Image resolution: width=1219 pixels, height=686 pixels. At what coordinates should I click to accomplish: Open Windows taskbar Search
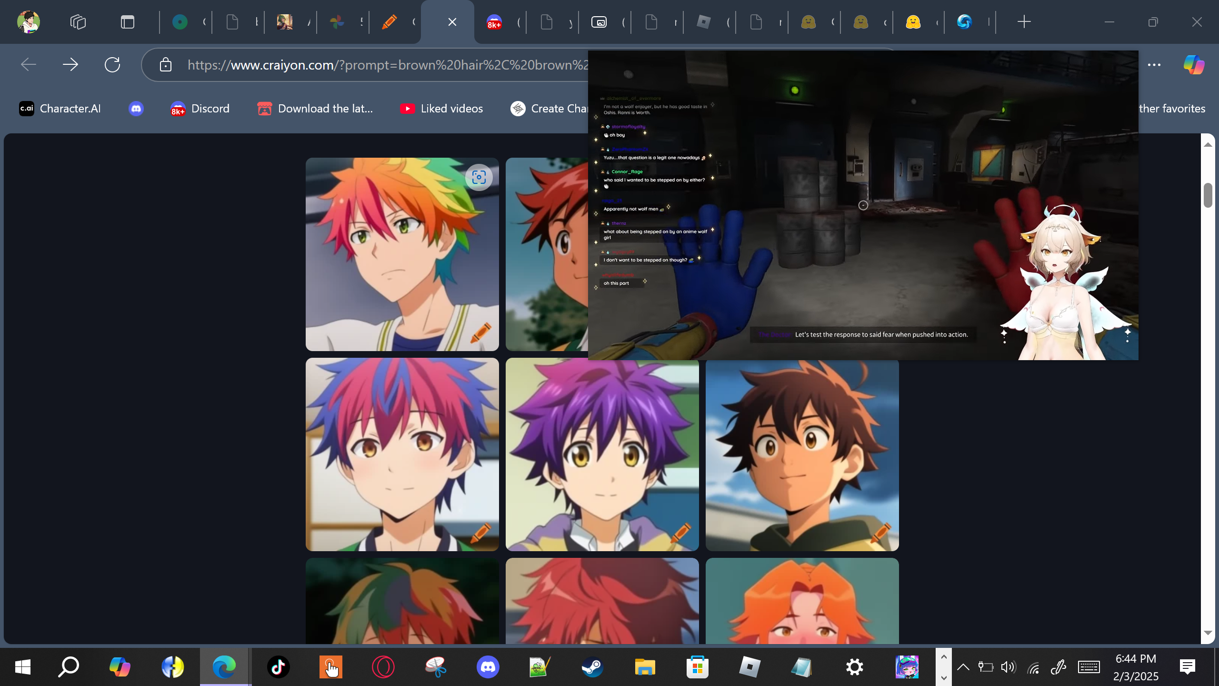tap(69, 667)
